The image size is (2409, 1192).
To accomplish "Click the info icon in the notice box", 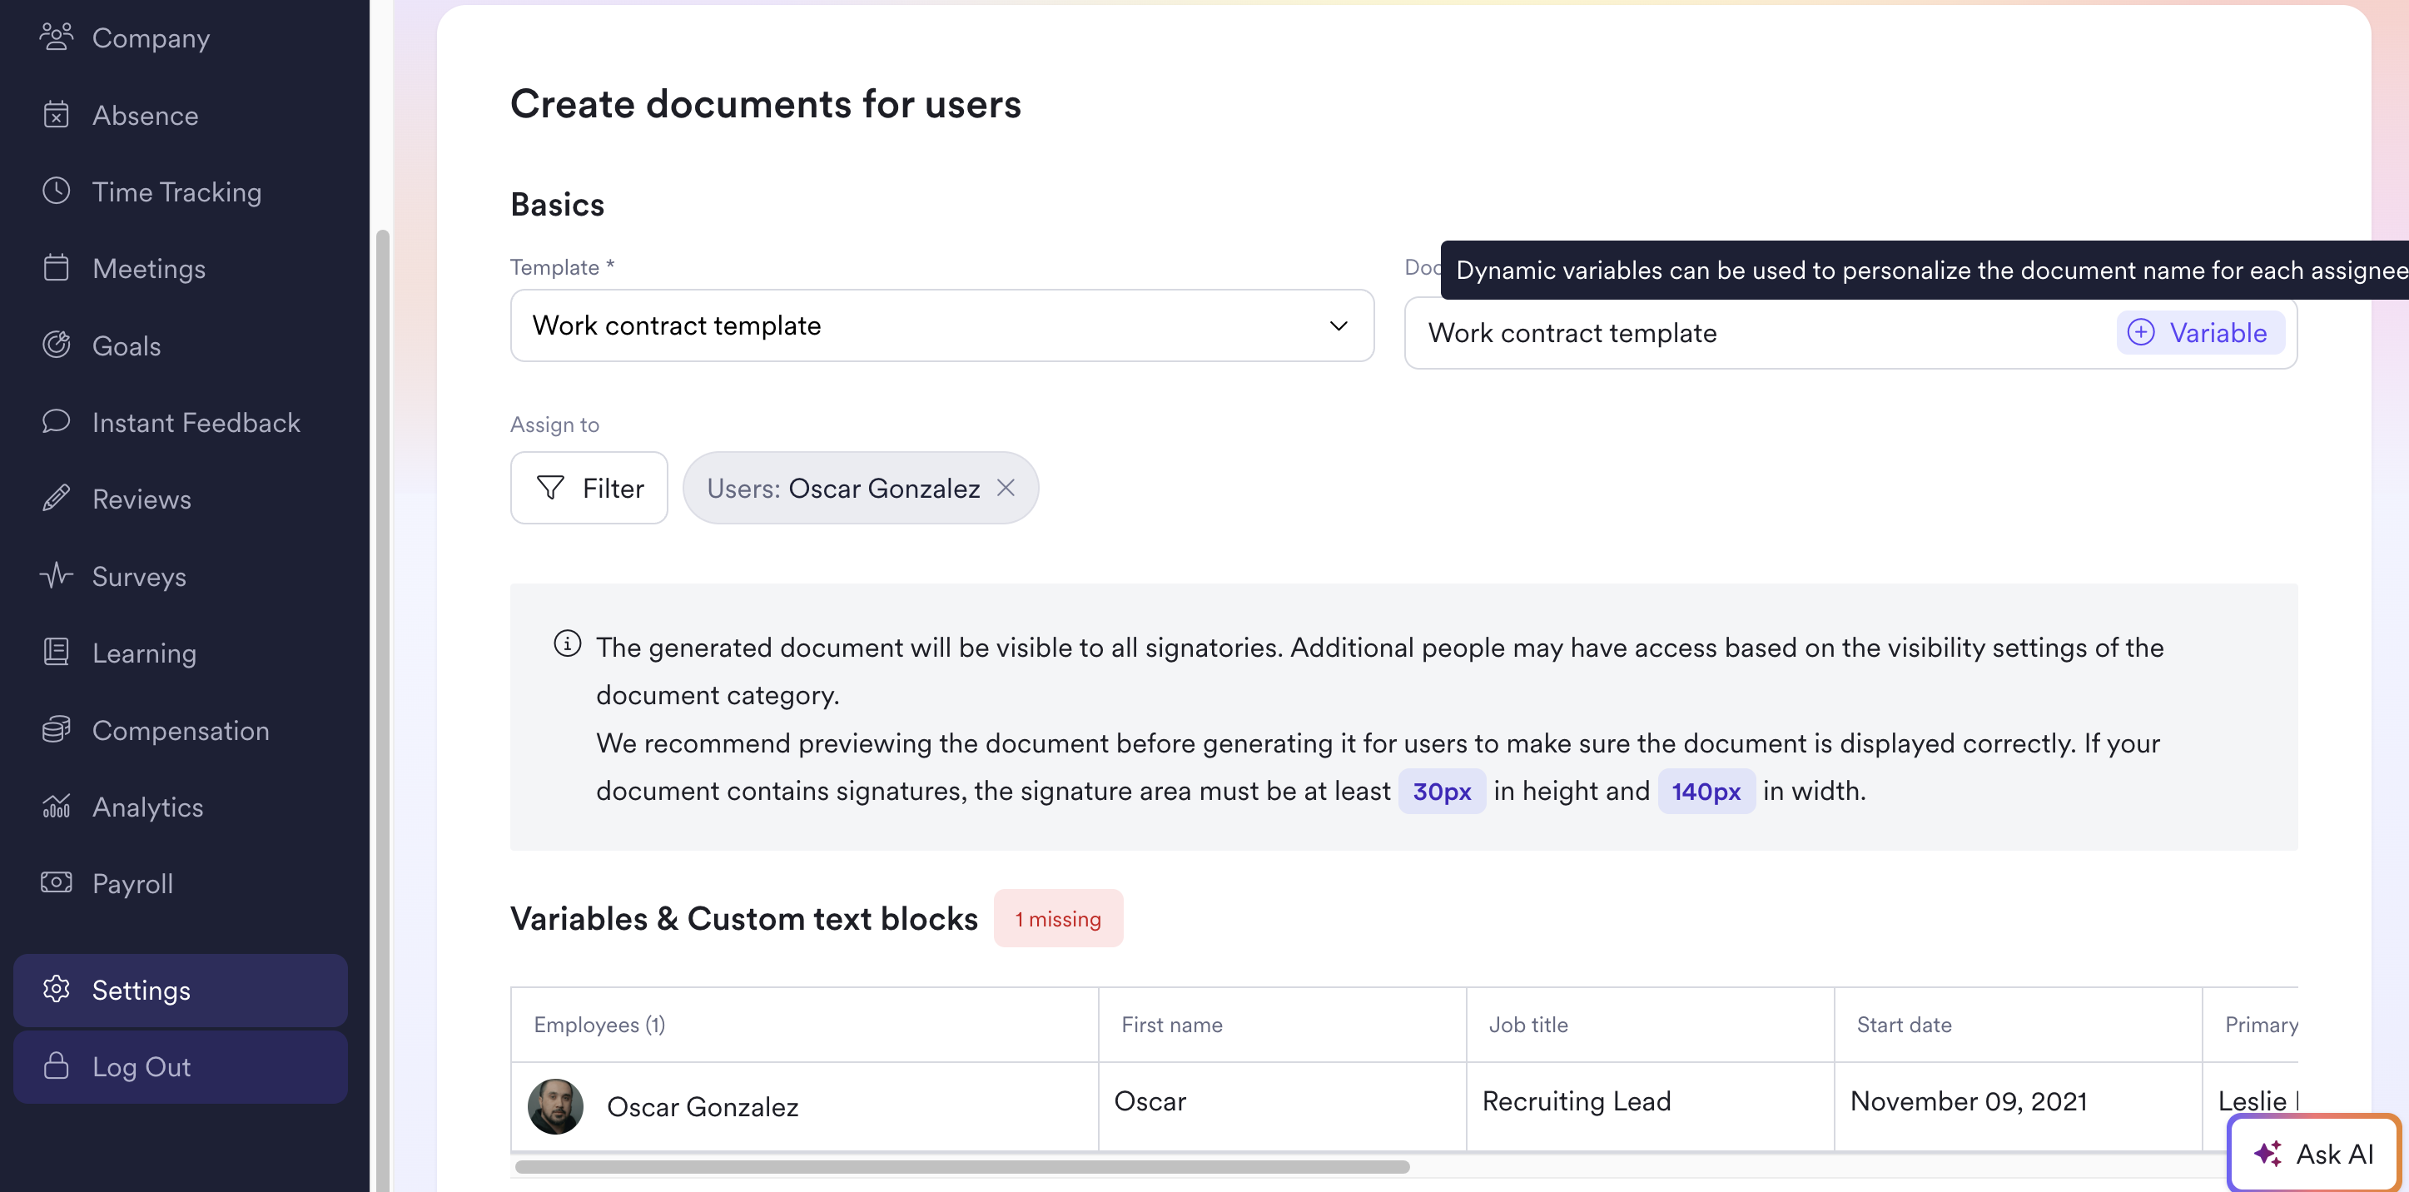I will click(567, 644).
